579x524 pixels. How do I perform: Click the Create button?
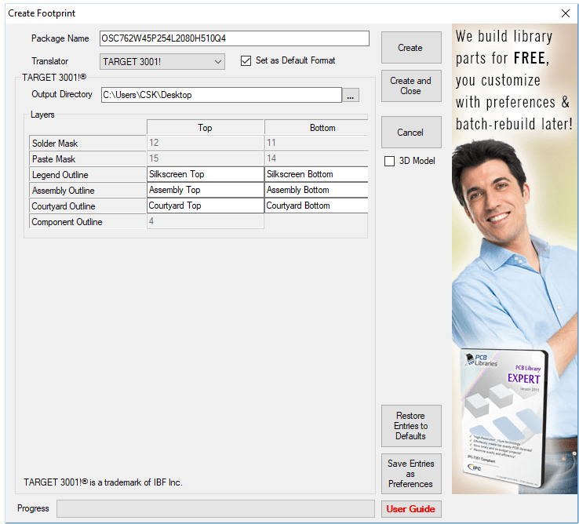(x=411, y=48)
